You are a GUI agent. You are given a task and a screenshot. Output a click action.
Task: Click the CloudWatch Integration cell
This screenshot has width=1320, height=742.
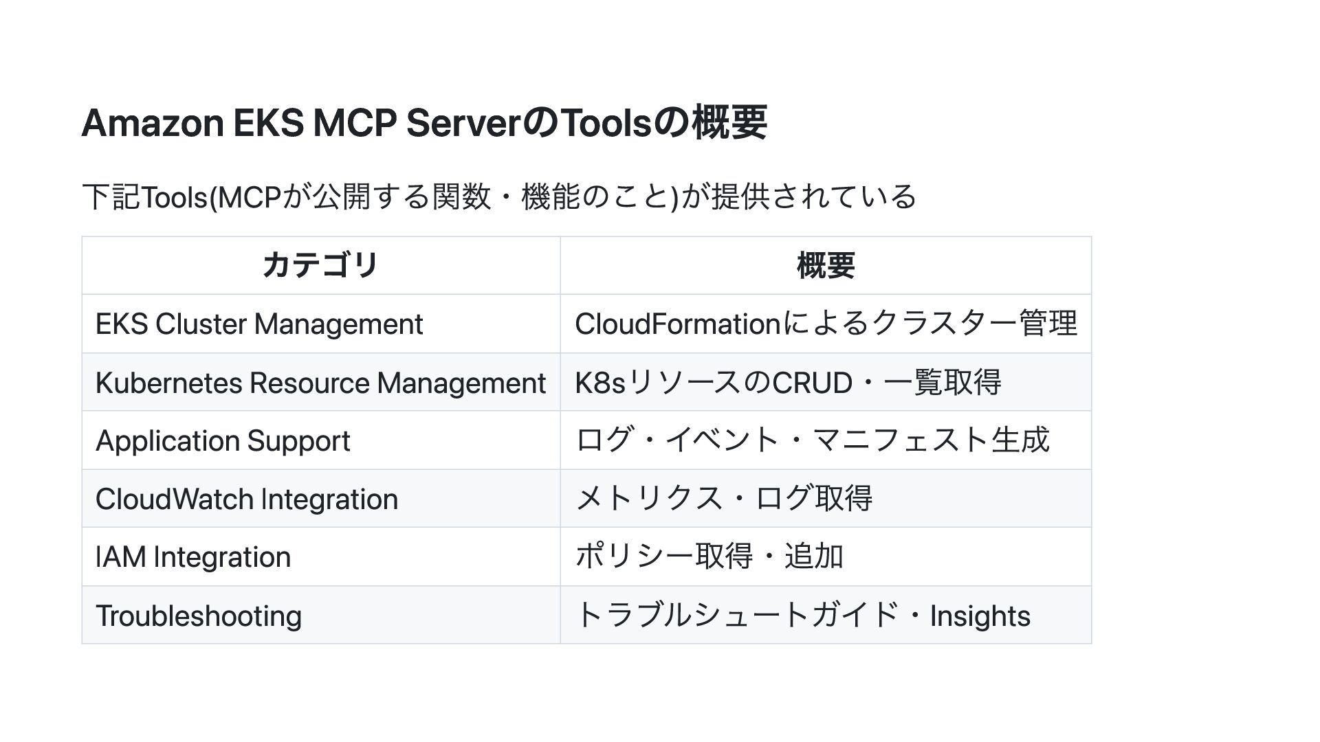[247, 499]
